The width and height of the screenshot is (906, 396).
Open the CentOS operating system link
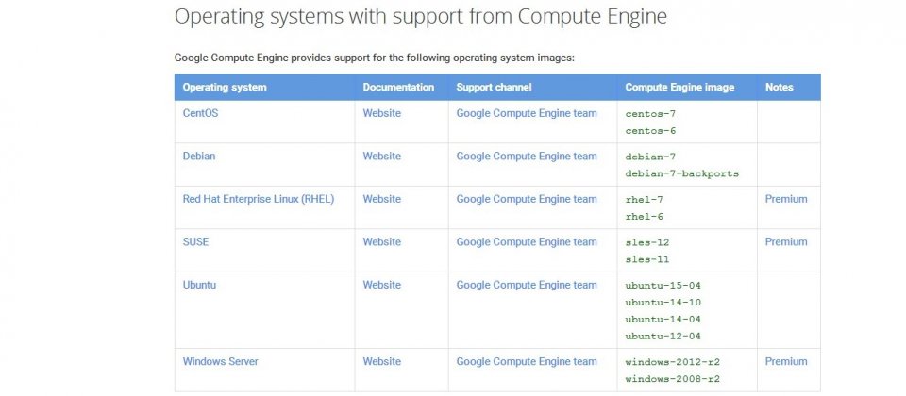coord(201,113)
